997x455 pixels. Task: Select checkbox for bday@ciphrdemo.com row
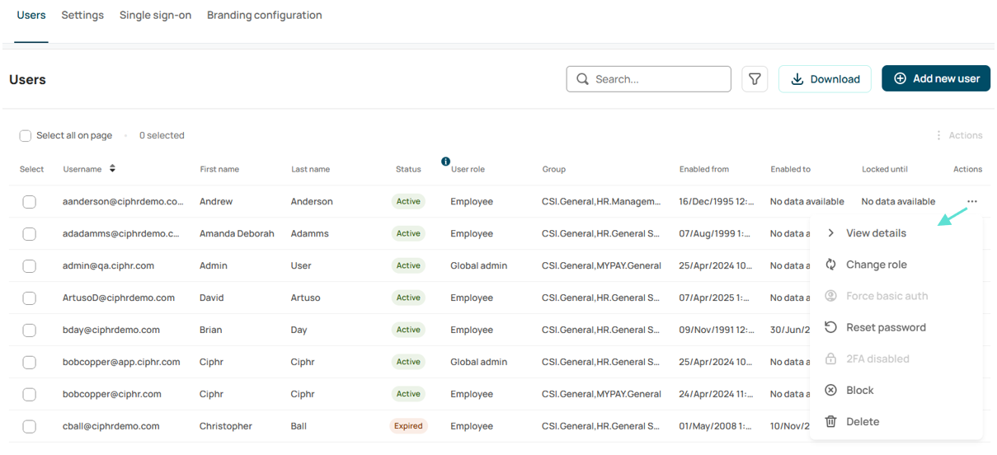click(29, 330)
